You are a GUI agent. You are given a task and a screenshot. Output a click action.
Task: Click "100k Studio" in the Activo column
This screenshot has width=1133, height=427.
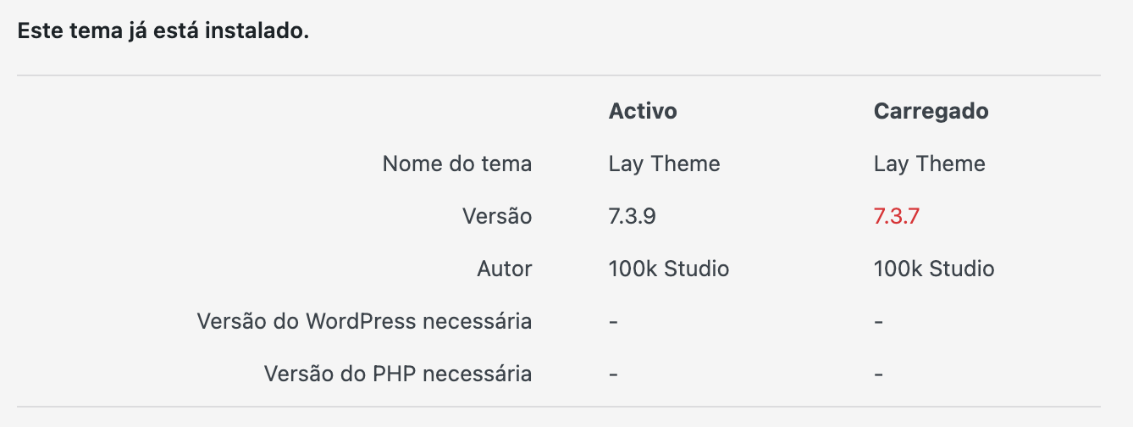(668, 269)
